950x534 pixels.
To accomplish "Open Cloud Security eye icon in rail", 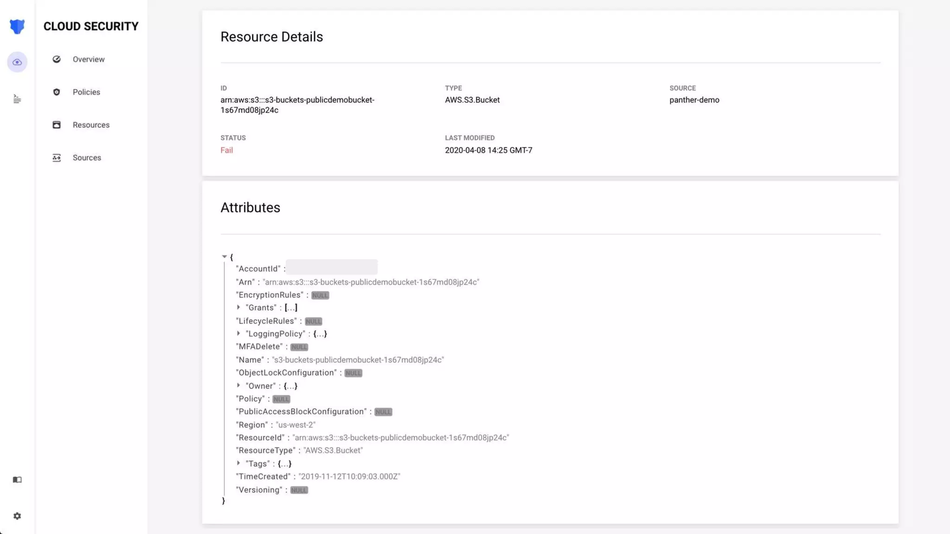I will coord(17,62).
